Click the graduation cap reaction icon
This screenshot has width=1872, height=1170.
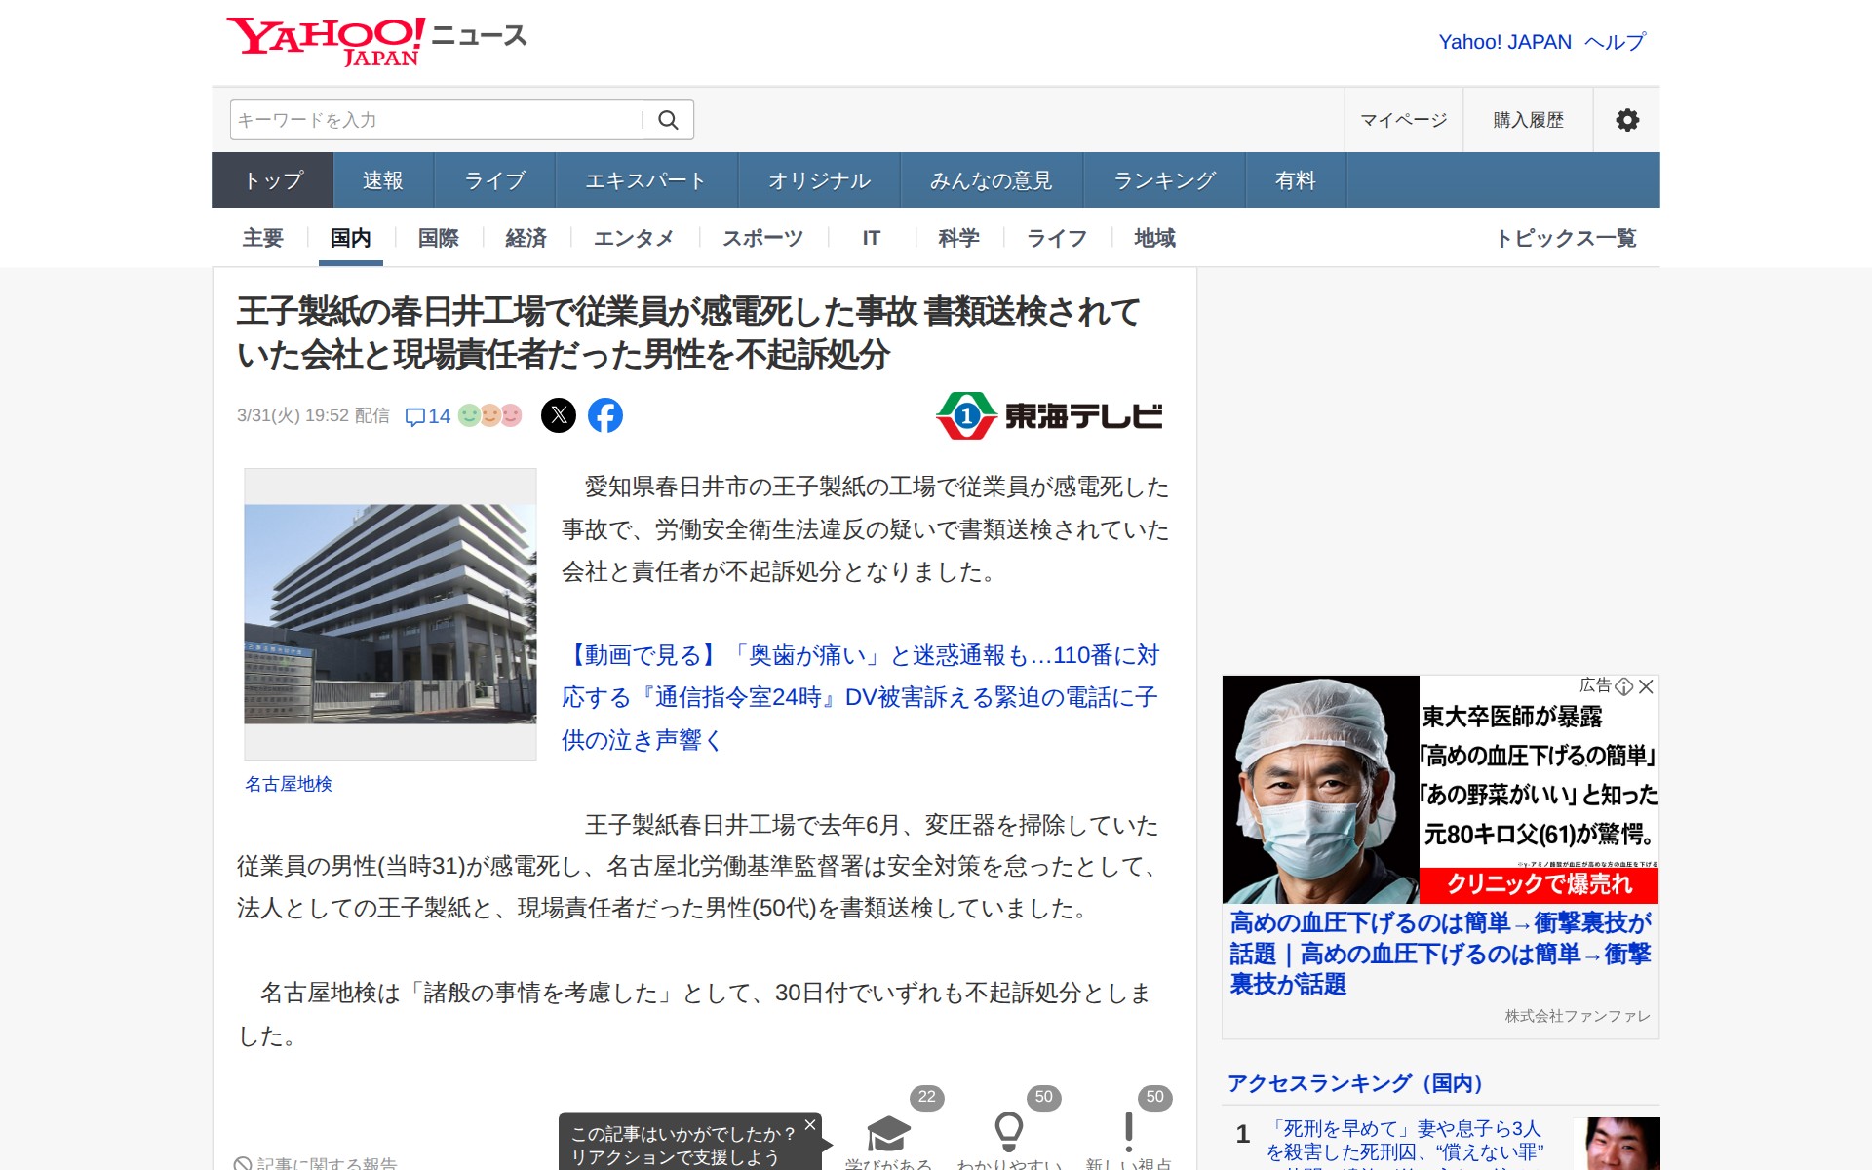pyautogui.click(x=888, y=1133)
